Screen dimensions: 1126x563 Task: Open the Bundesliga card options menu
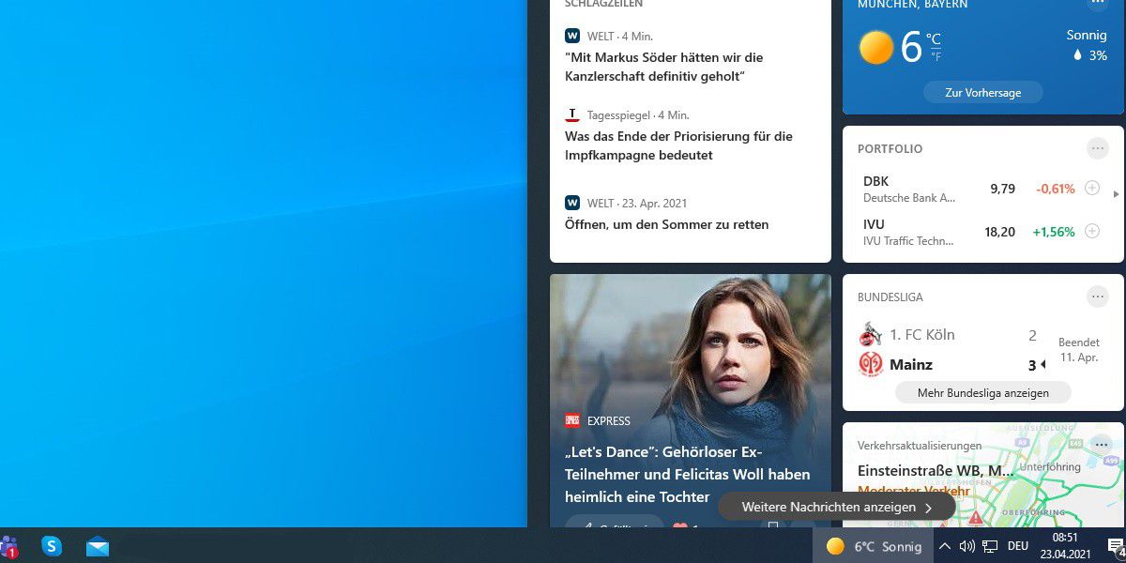pyautogui.click(x=1097, y=297)
